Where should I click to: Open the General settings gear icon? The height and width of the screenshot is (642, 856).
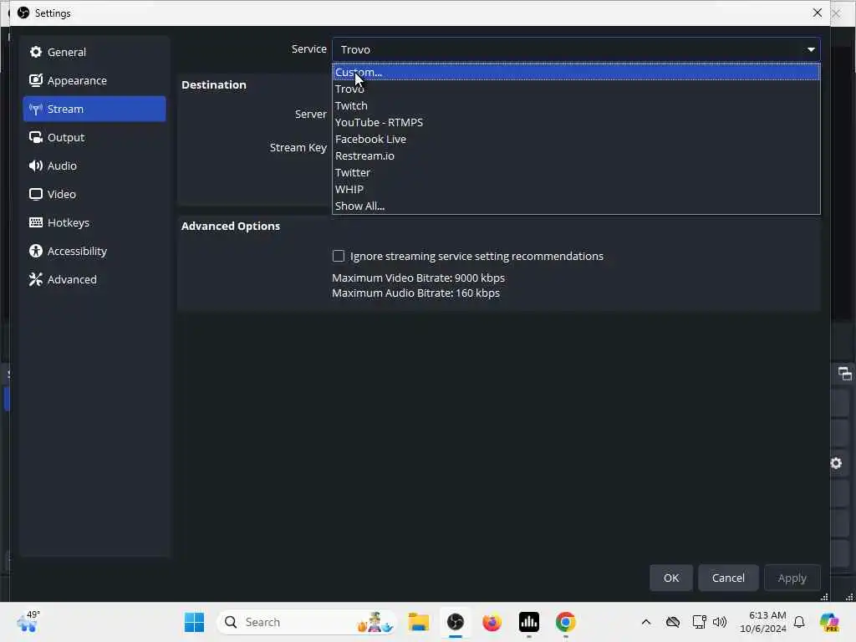(36, 52)
